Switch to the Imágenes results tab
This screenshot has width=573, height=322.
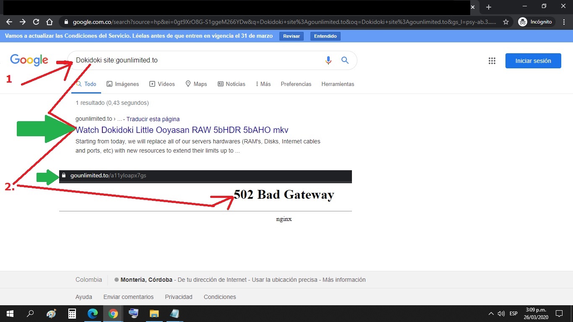pos(122,84)
